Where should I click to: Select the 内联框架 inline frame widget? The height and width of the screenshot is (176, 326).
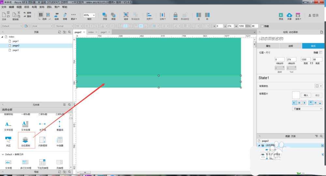43,142
